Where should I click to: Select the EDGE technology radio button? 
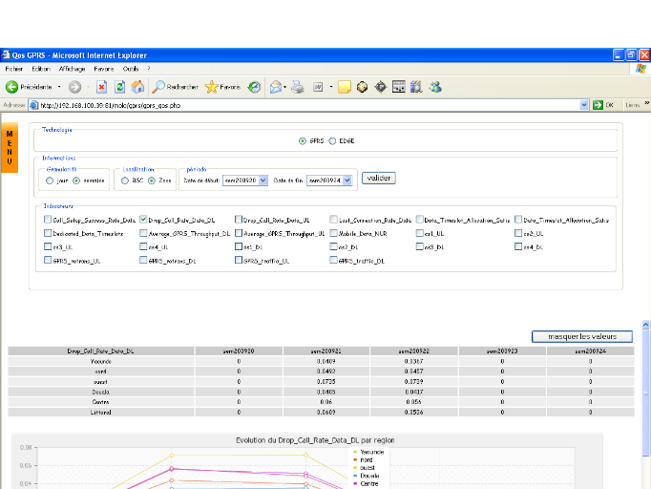tap(332, 140)
